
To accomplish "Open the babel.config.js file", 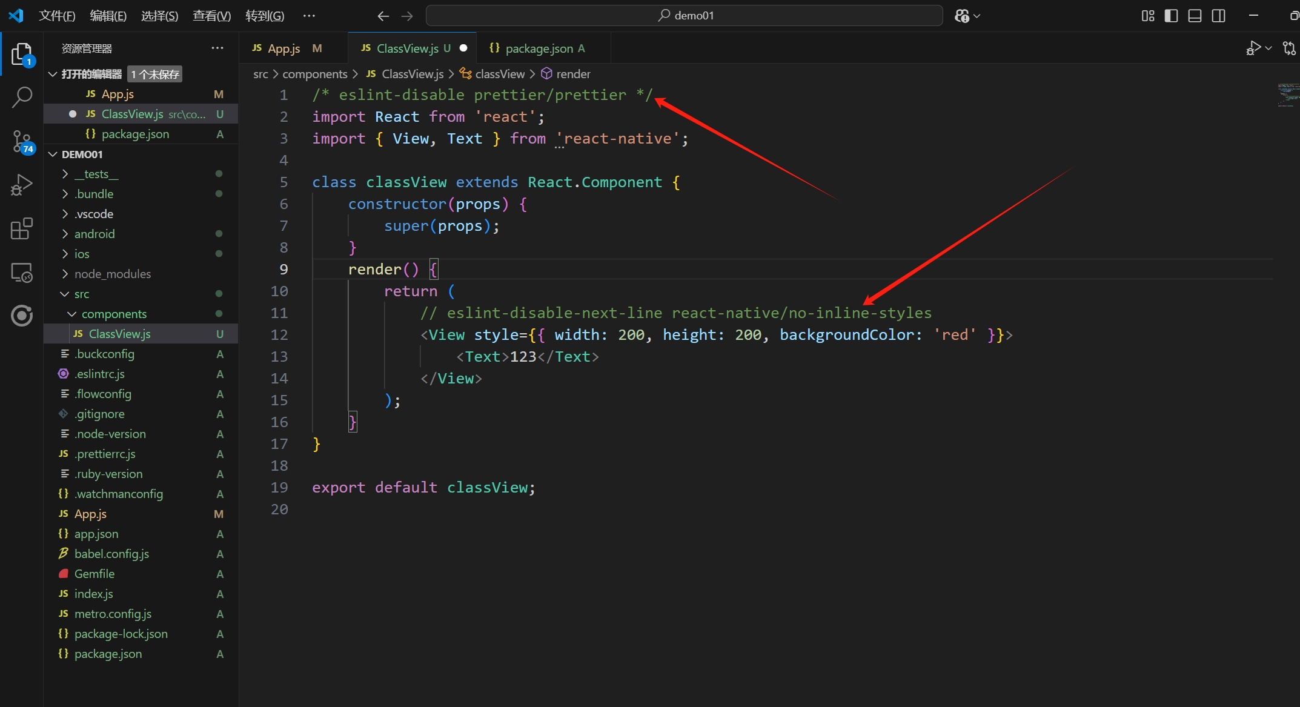I will pos(141,554).
